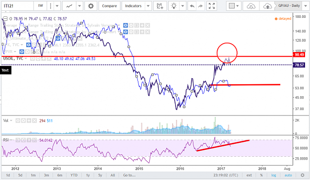Undo the last action

click(x=192, y=6)
